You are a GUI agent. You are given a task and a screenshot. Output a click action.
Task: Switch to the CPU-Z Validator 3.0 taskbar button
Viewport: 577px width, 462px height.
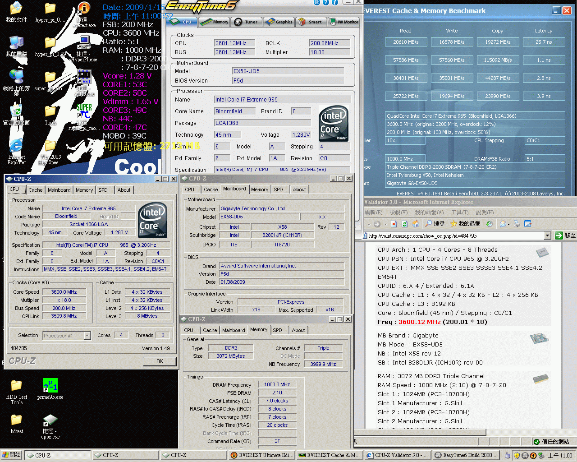click(398, 455)
